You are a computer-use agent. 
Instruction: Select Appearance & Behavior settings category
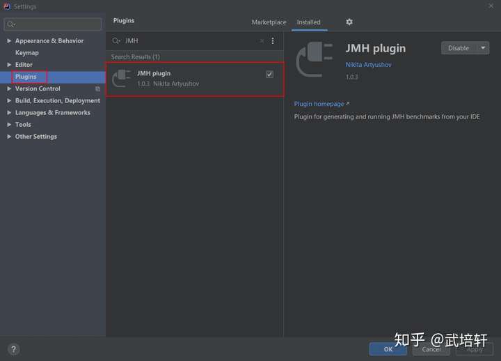(49, 40)
